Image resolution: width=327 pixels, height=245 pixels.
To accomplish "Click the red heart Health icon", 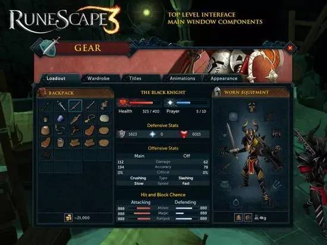I will tap(123, 103).
